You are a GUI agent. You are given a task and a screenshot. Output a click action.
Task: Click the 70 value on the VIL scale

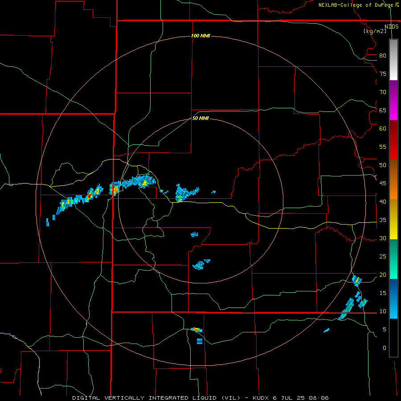383,92
